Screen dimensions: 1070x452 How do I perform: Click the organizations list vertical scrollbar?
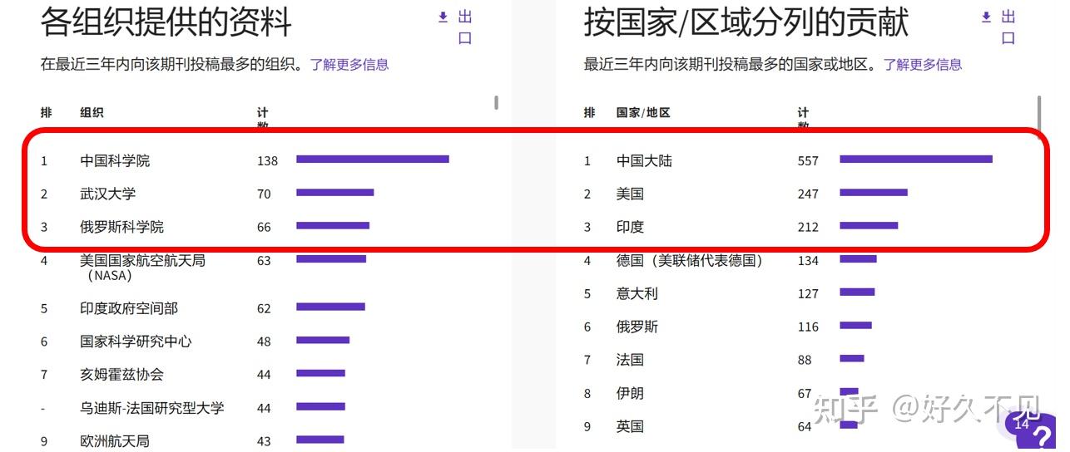pyautogui.click(x=497, y=102)
